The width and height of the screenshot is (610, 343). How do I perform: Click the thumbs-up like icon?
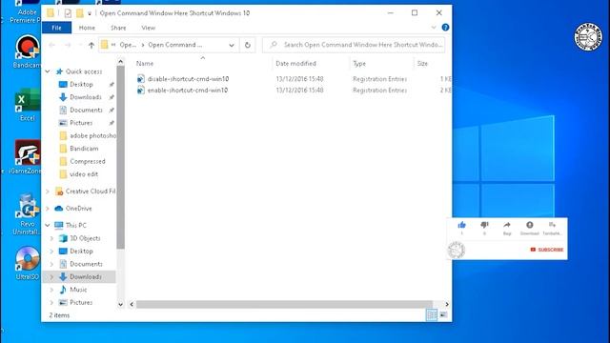click(x=461, y=225)
